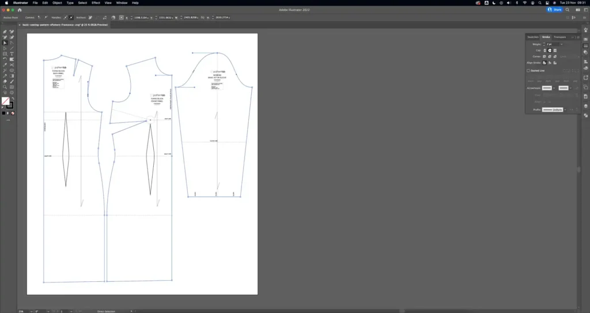Open the stroke Weight dropdown
The image size is (590, 313).
[x=561, y=44]
